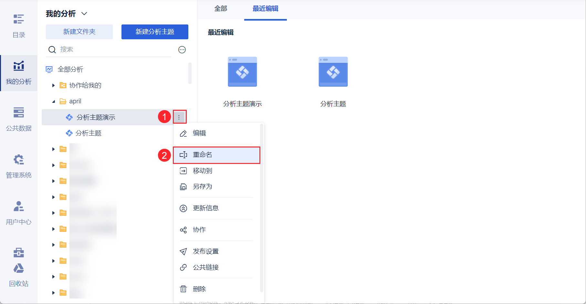Click the three-dot menu for 分析主题演示
586x304 pixels.
[179, 117]
